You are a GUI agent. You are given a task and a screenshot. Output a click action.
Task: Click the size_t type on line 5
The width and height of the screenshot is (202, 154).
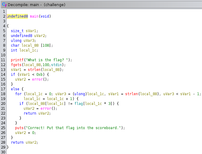pos(17,31)
